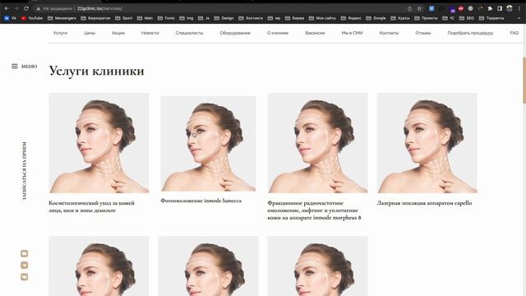Click the address bar URL 22gclinic.loc/services/
Viewport: 526px width, 296px height.
point(99,8)
